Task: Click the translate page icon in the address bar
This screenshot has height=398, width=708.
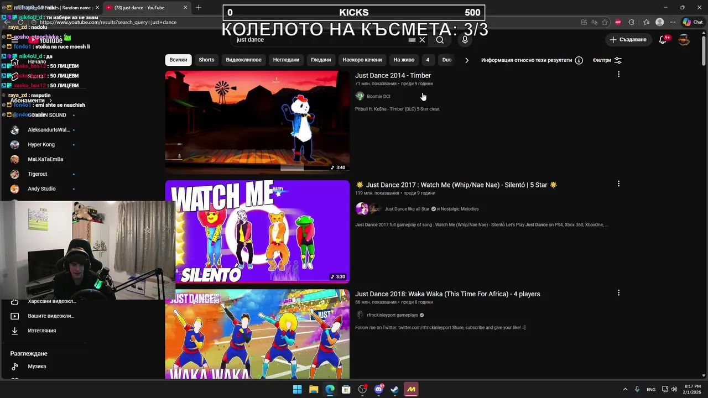Action: pyautogui.click(x=594, y=22)
